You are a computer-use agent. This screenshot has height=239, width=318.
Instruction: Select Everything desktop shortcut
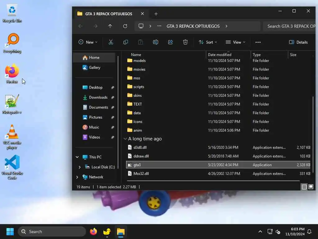12,43
